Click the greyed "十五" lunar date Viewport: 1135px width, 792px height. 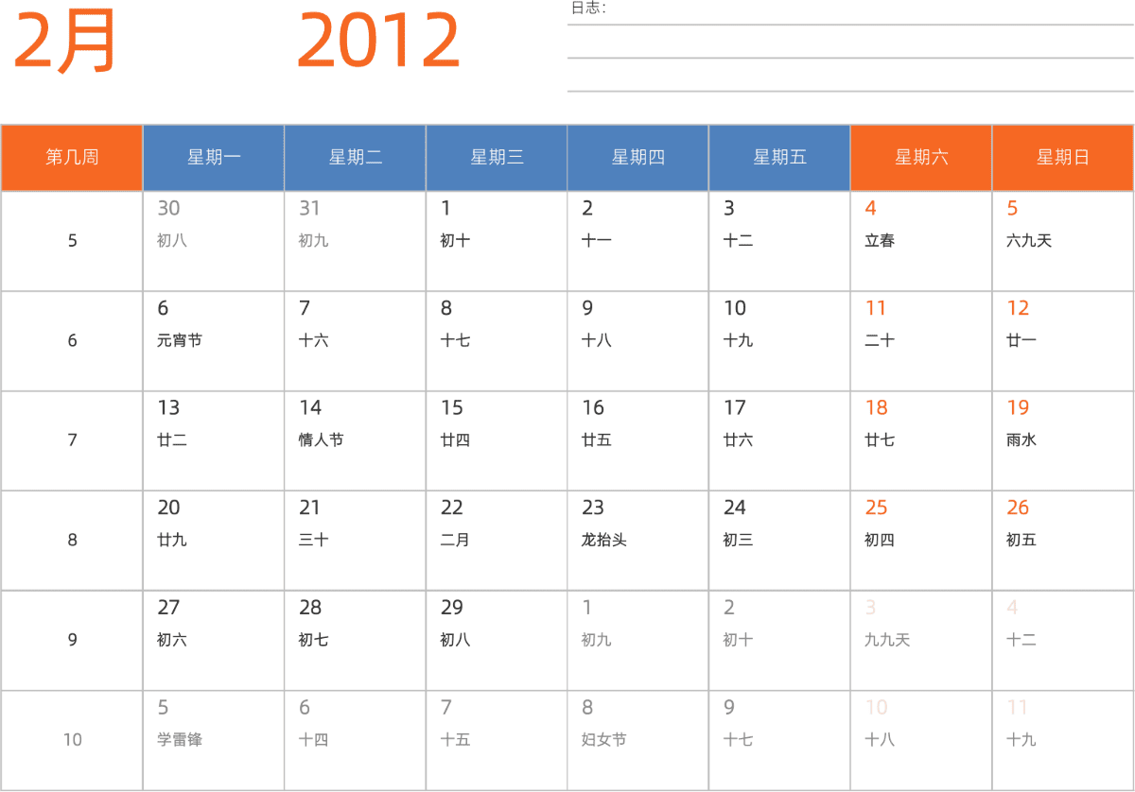click(455, 740)
